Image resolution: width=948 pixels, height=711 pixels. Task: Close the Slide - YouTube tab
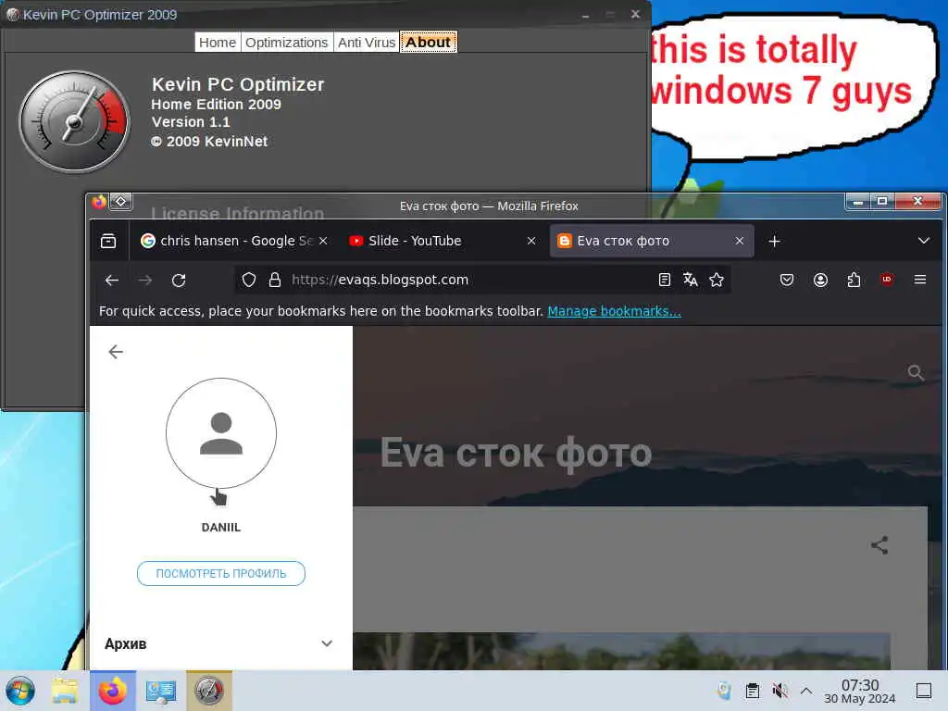coord(531,241)
